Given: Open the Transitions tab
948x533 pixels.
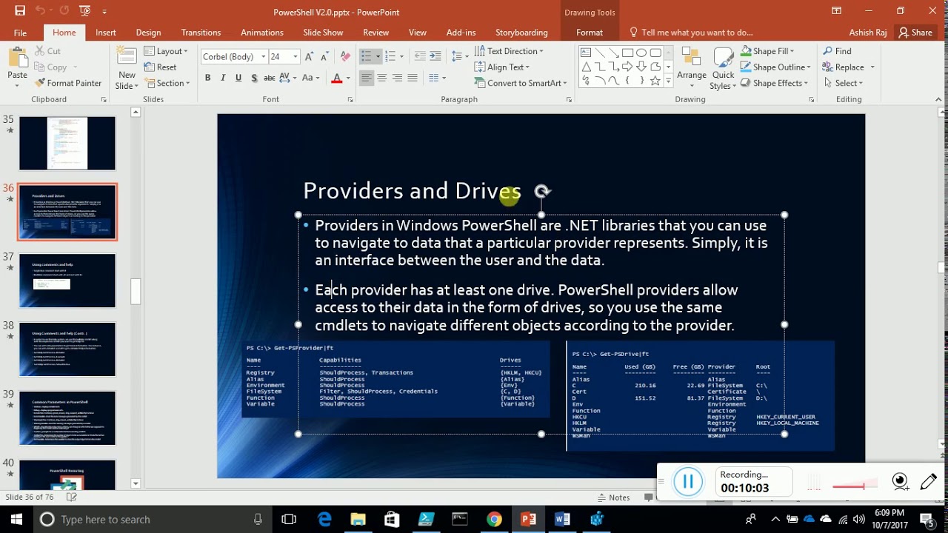Looking at the screenshot, I should pos(201,33).
